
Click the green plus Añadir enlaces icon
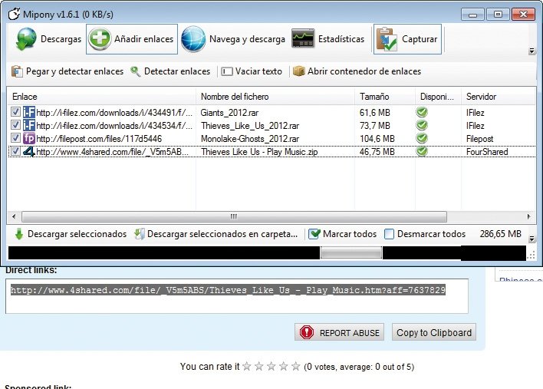(x=100, y=39)
